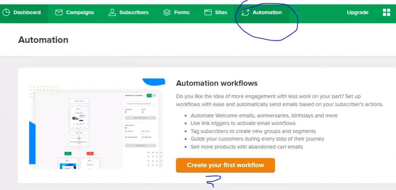Screen dimensions: 396x190
Task: Open the Campaigns tab label
Action: point(80,12)
